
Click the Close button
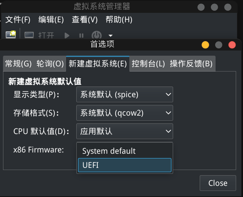coord(218,183)
